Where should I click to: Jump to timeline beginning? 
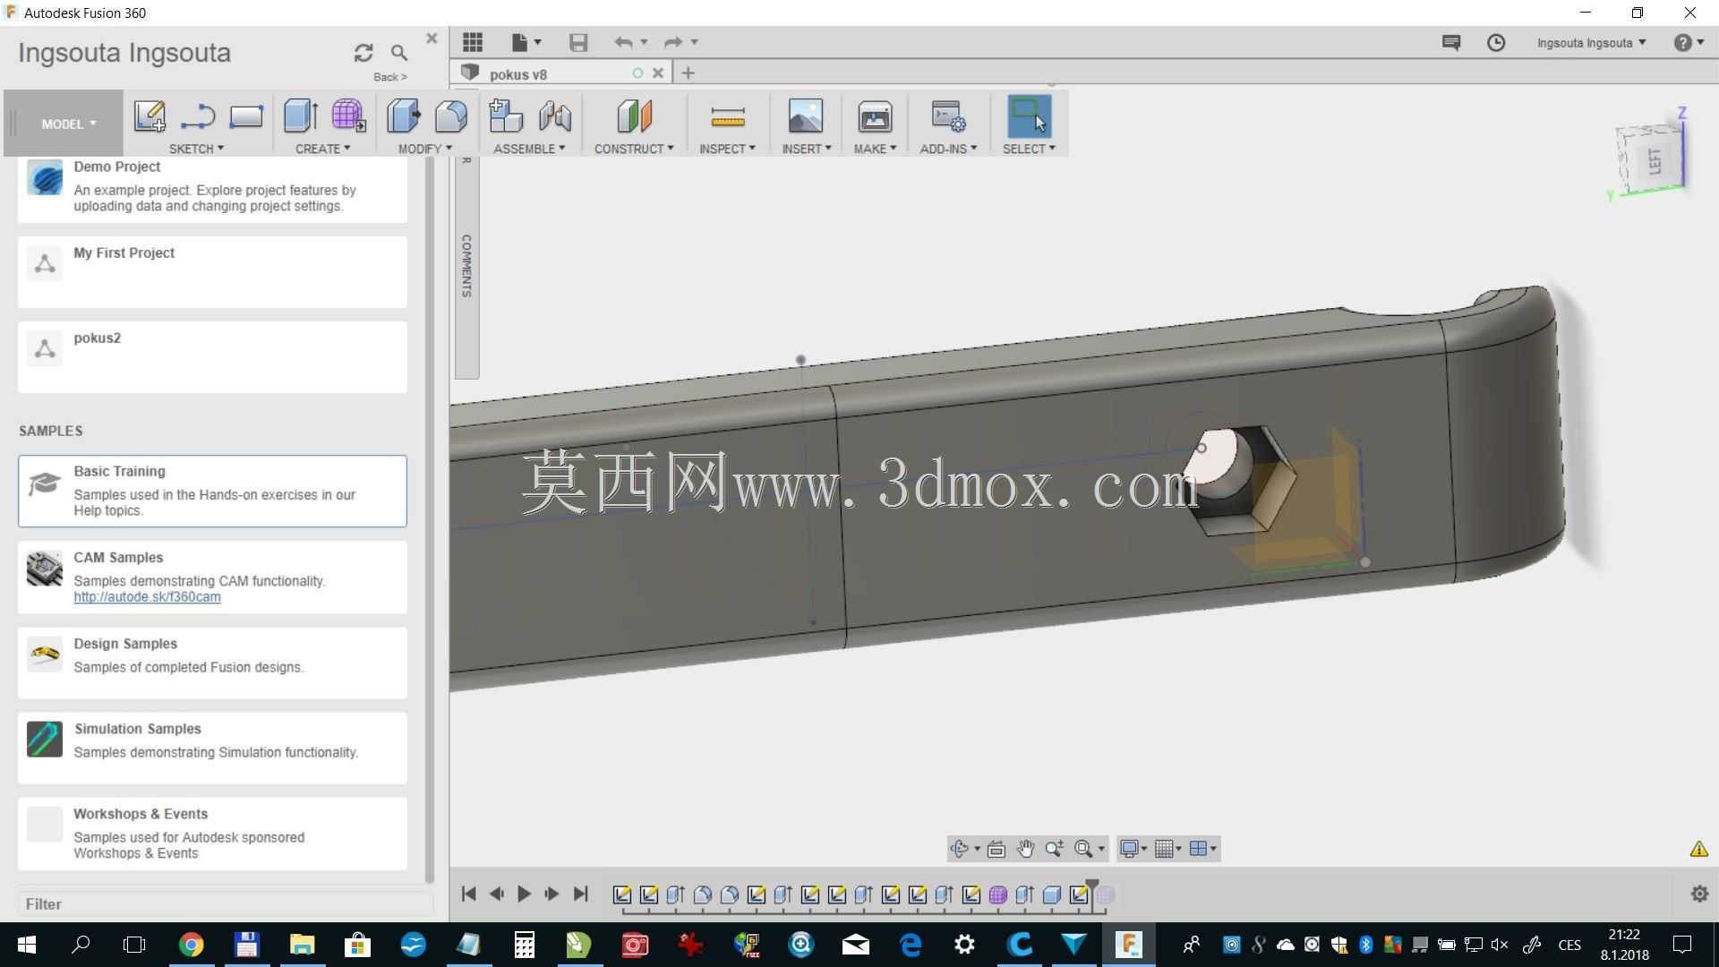click(468, 894)
